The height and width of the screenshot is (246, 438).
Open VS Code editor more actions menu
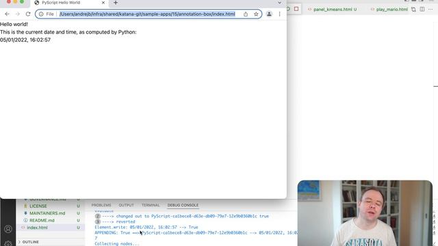tap(430, 9)
